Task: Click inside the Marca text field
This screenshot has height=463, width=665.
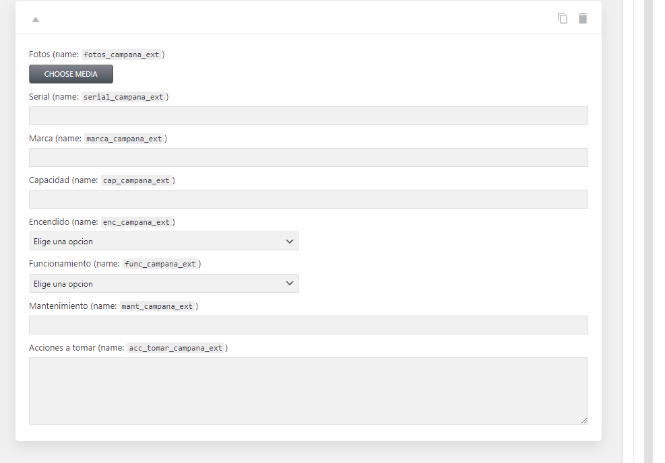Action: point(308,157)
